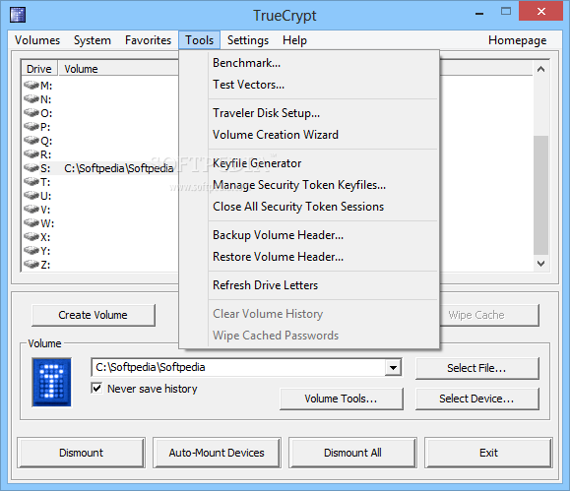This screenshot has height=491, width=570.
Task: Click the TrueCrypt title bar app icon
Action: [x=18, y=15]
